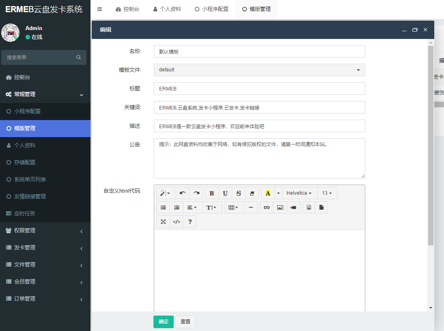Apply the yellow highlighted text color swatch

268,193
